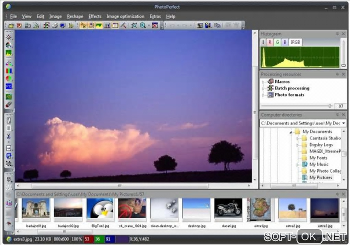Click the green landscape image tool icon
Screen dimensions: 350x245
tap(9, 97)
